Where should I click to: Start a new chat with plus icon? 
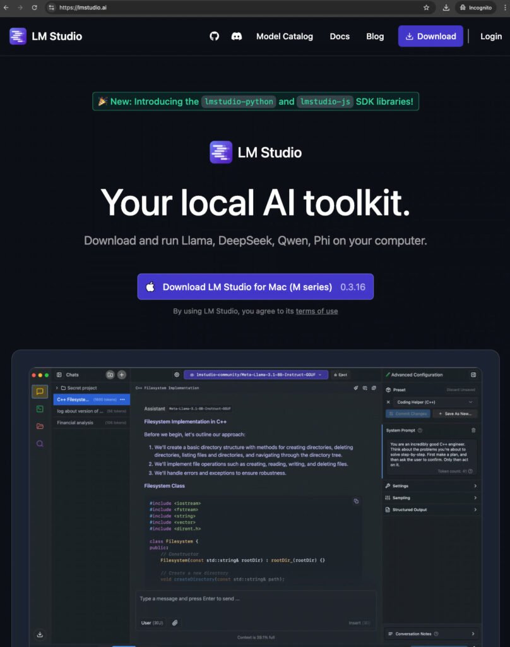pos(122,375)
